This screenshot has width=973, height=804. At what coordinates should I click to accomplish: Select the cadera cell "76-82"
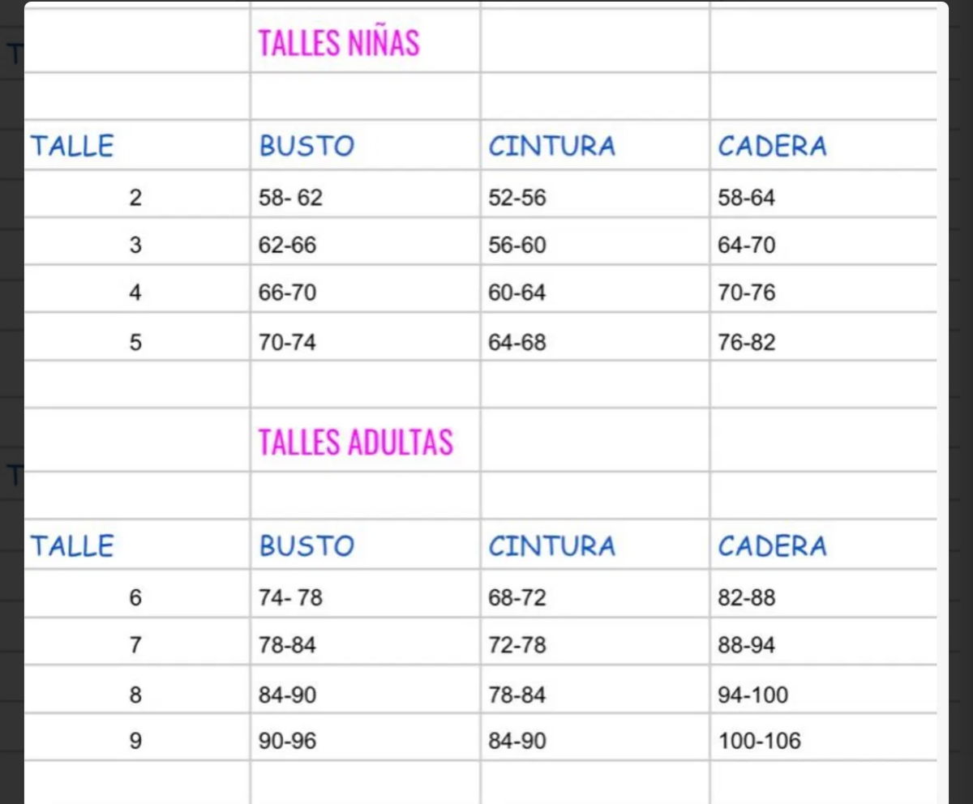click(x=746, y=342)
